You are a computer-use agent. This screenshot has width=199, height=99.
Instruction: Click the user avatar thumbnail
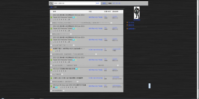137,13
